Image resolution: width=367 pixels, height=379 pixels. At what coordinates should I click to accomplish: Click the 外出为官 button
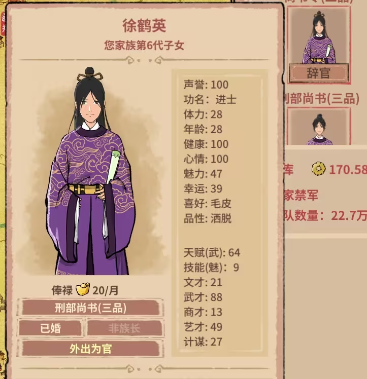pyautogui.click(x=90, y=349)
